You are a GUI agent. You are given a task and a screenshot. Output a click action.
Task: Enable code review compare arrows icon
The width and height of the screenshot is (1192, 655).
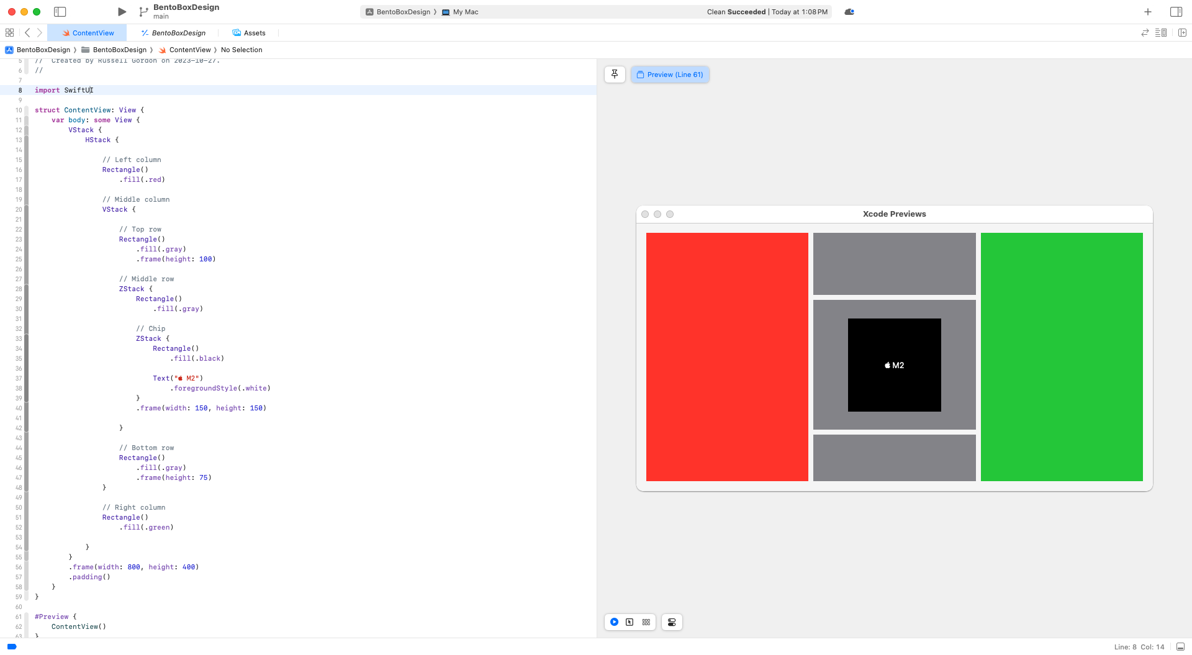[x=1145, y=33]
